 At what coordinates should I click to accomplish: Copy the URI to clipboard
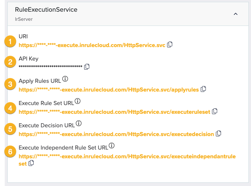point(170,45)
